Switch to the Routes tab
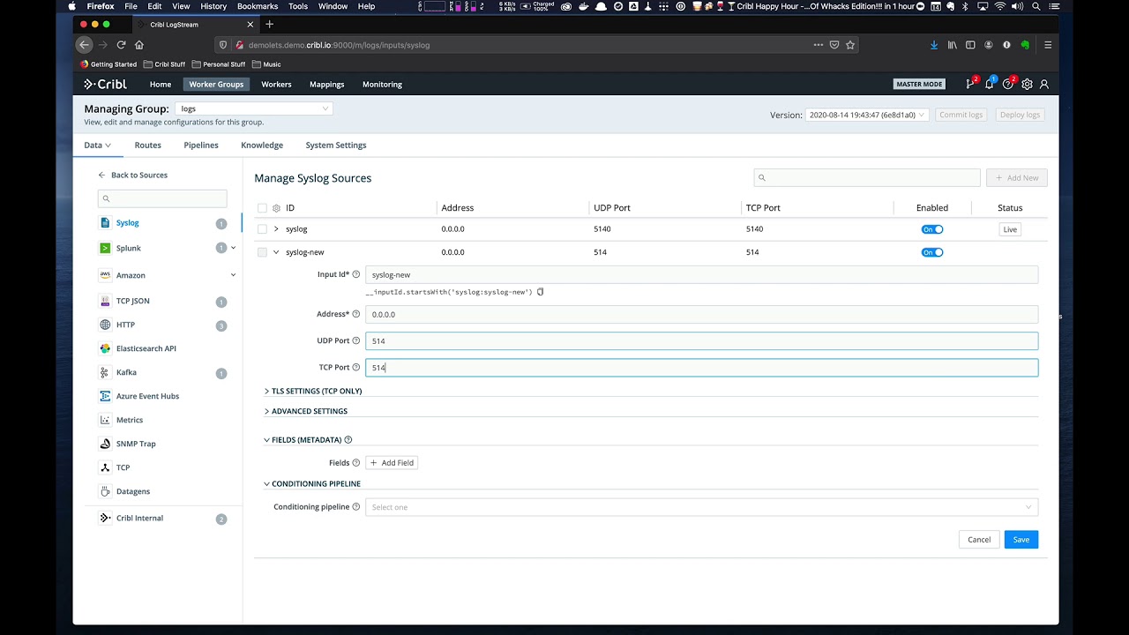The image size is (1129, 635). click(x=147, y=145)
